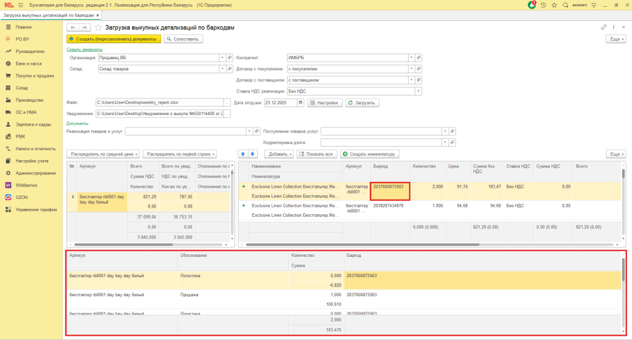
Task: Expand Ставка НДС реализации dropdown
Action: (x=418, y=91)
